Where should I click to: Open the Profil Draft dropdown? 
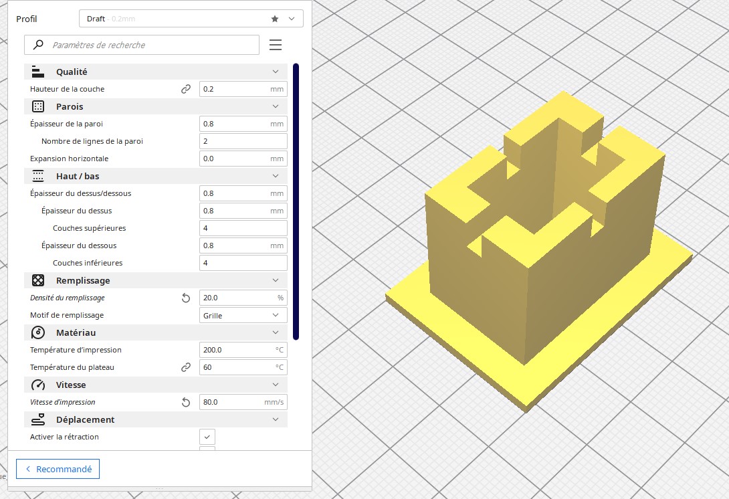coord(191,19)
